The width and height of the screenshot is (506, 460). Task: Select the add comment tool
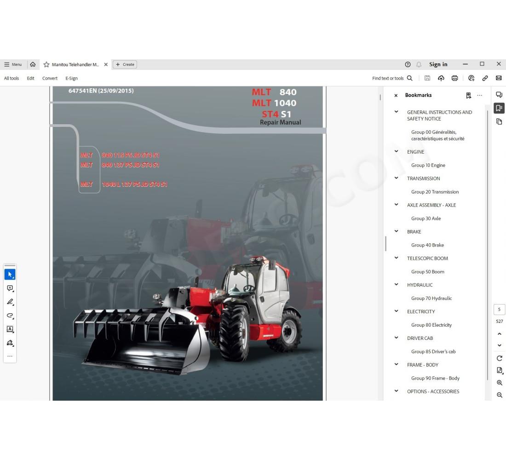[x=10, y=288]
